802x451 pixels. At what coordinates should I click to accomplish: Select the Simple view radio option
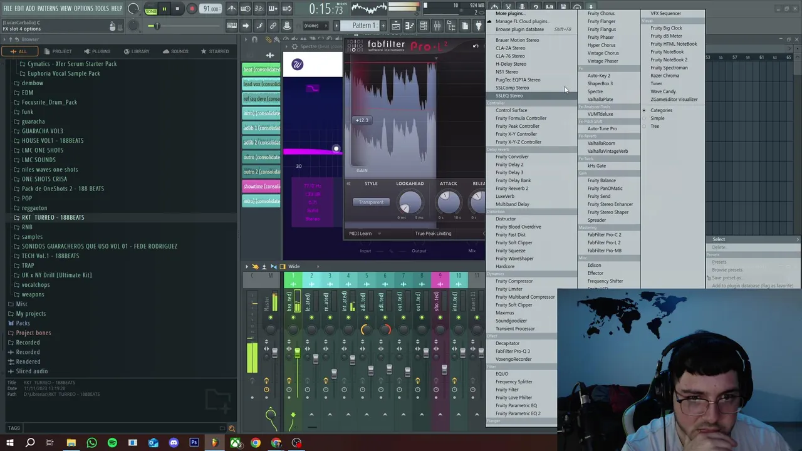657,118
